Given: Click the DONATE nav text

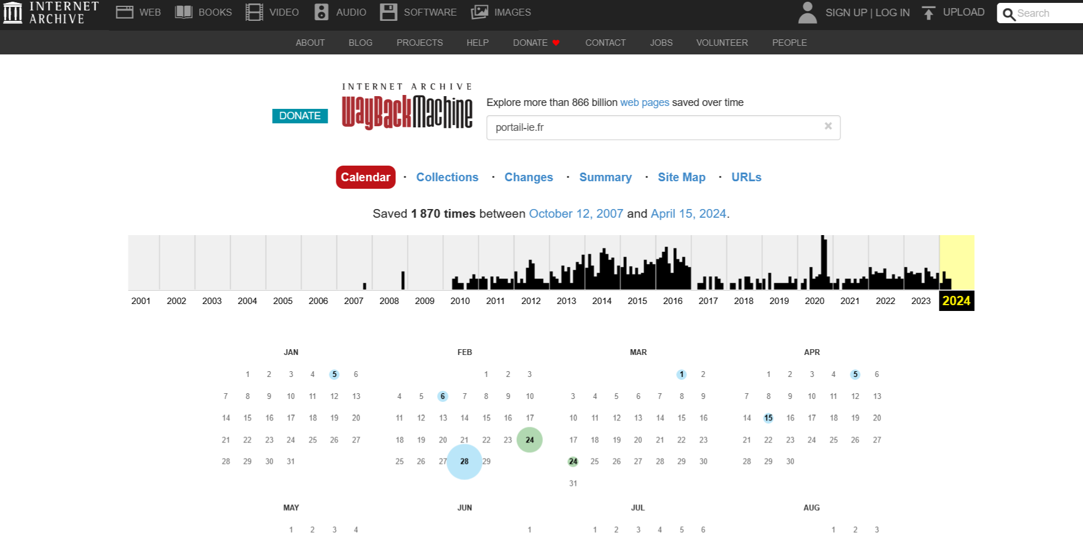Looking at the screenshot, I should 530,42.
